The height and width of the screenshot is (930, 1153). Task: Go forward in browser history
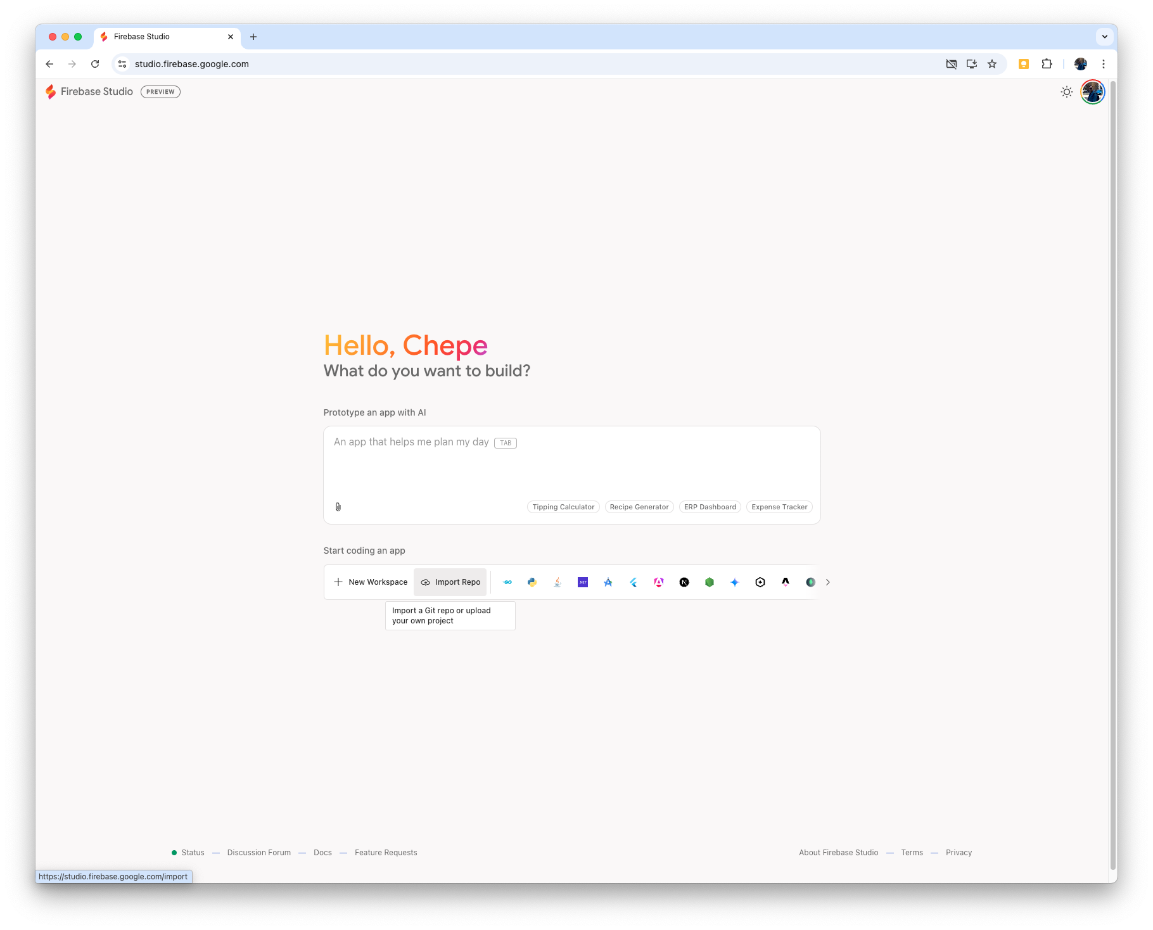[72, 64]
